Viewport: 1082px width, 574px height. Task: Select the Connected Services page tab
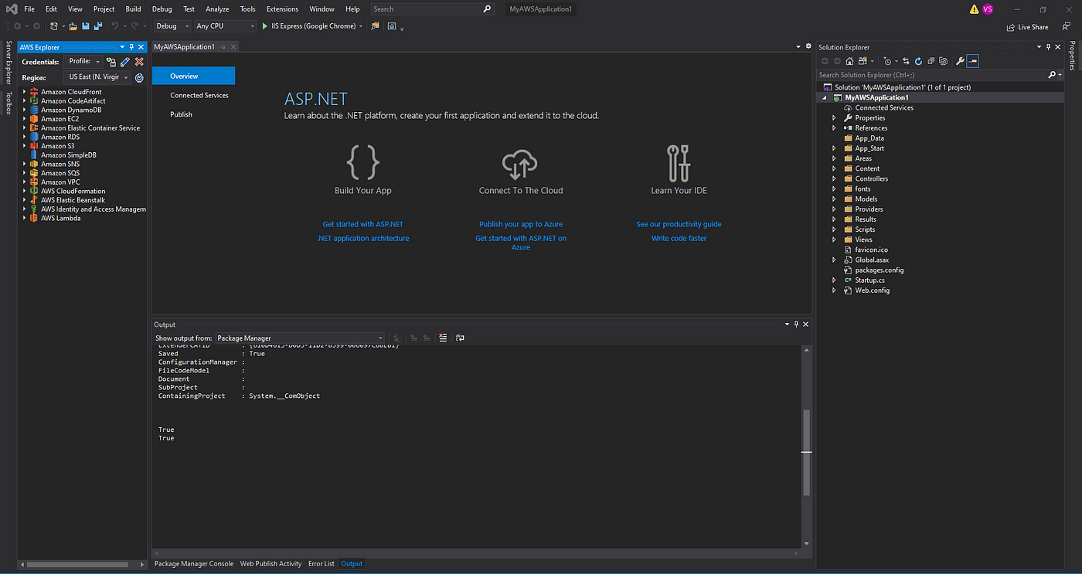pyautogui.click(x=199, y=95)
